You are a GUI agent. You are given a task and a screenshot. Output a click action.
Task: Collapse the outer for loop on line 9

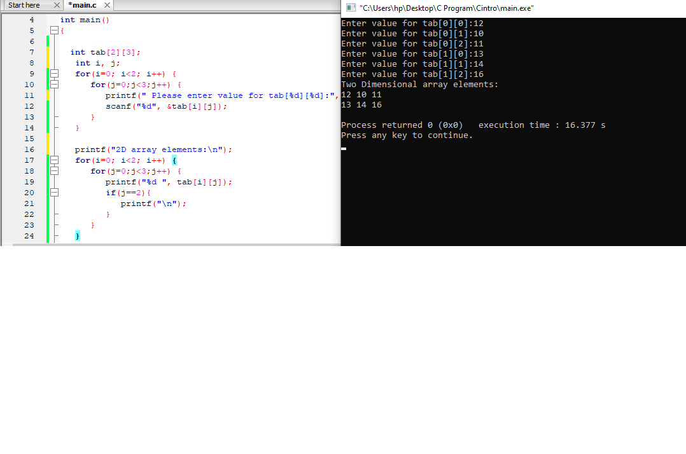click(53, 74)
